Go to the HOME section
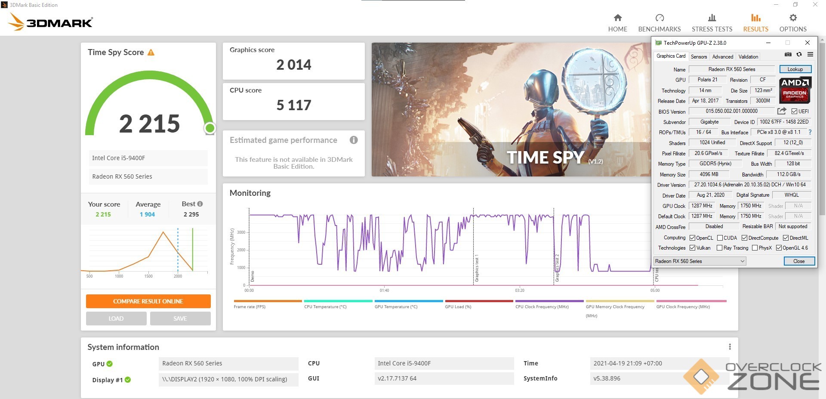This screenshot has height=399, width=826. point(617,23)
